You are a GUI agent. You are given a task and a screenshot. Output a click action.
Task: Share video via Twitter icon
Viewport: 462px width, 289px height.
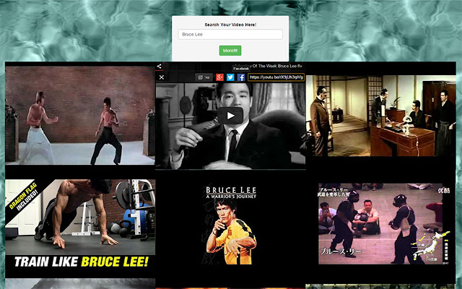coord(230,77)
